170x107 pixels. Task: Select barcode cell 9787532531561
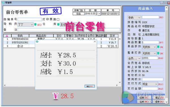coord(20,42)
